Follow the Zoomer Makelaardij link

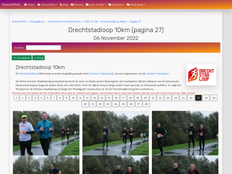(x=102, y=74)
